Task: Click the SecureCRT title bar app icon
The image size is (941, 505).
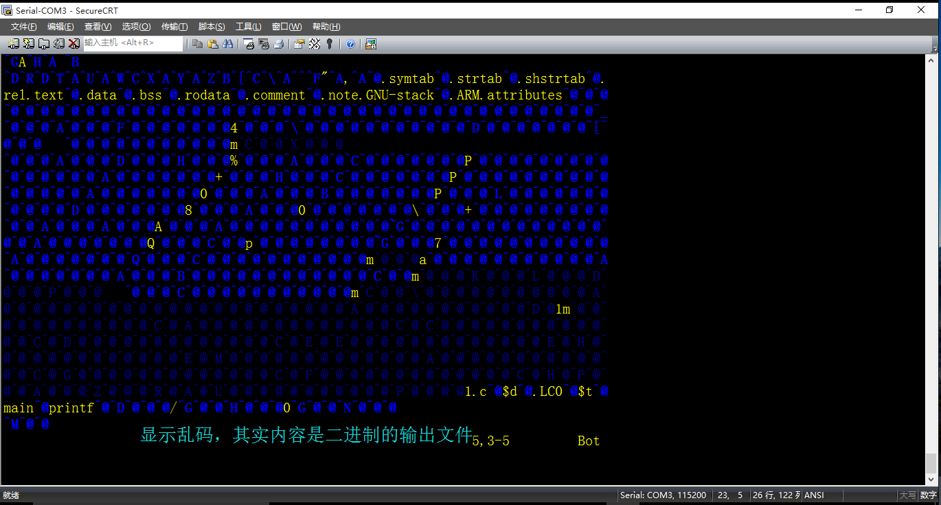Action: pyautogui.click(x=7, y=10)
